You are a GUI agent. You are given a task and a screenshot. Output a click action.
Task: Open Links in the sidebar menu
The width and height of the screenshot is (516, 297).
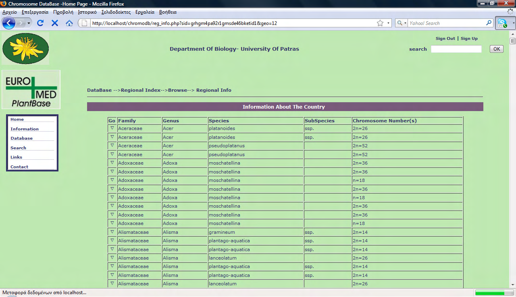(16, 157)
